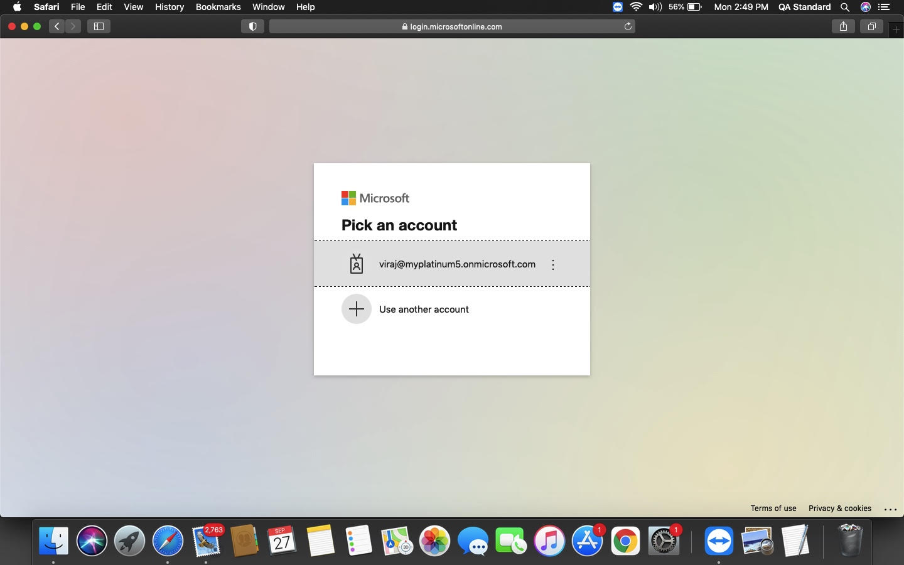This screenshot has width=904, height=565.
Task: Click the plus icon for another account
Action: tap(357, 309)
